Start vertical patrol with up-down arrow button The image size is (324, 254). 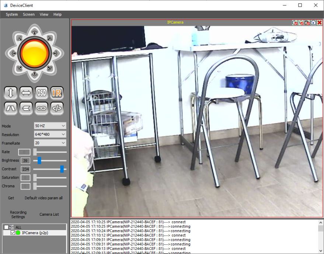(11, 93)
